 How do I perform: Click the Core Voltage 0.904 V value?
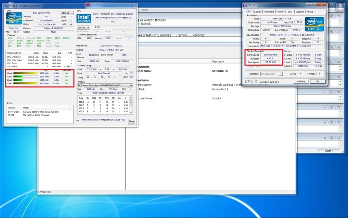(296, 30)
